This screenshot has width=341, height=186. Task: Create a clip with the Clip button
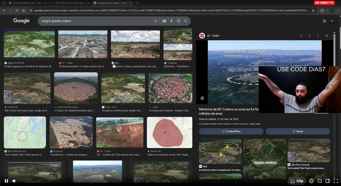point(296,181)
